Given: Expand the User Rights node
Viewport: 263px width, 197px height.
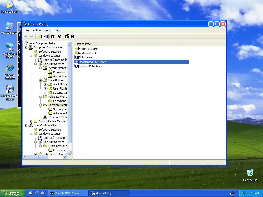Looking at the screenshot, I should (x=45, y=88).
